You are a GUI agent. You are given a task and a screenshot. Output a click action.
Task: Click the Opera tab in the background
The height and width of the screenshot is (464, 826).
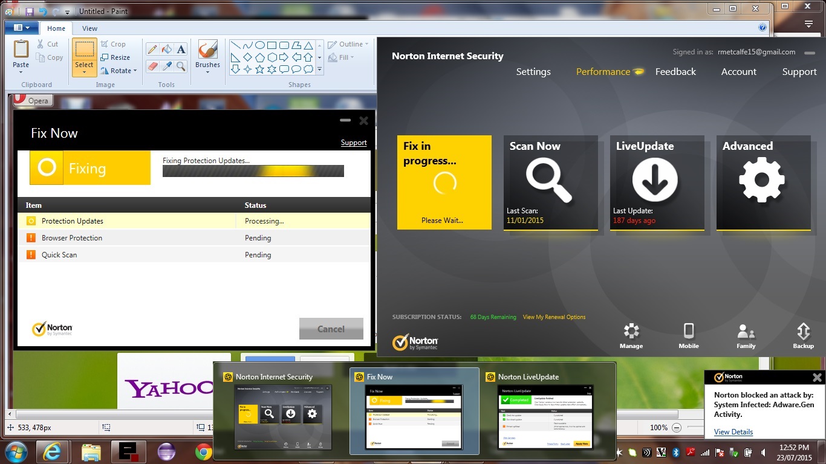[x=32, y=100]
